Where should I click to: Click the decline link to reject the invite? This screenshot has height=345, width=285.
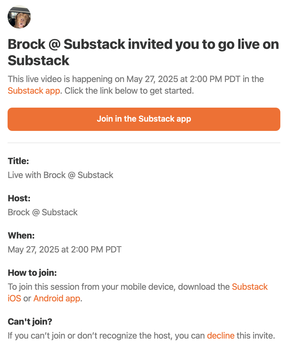(x=221, y=335)
